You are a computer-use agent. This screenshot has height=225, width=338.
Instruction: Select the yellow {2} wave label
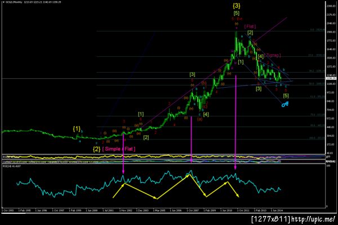click(x=96, y=149)
